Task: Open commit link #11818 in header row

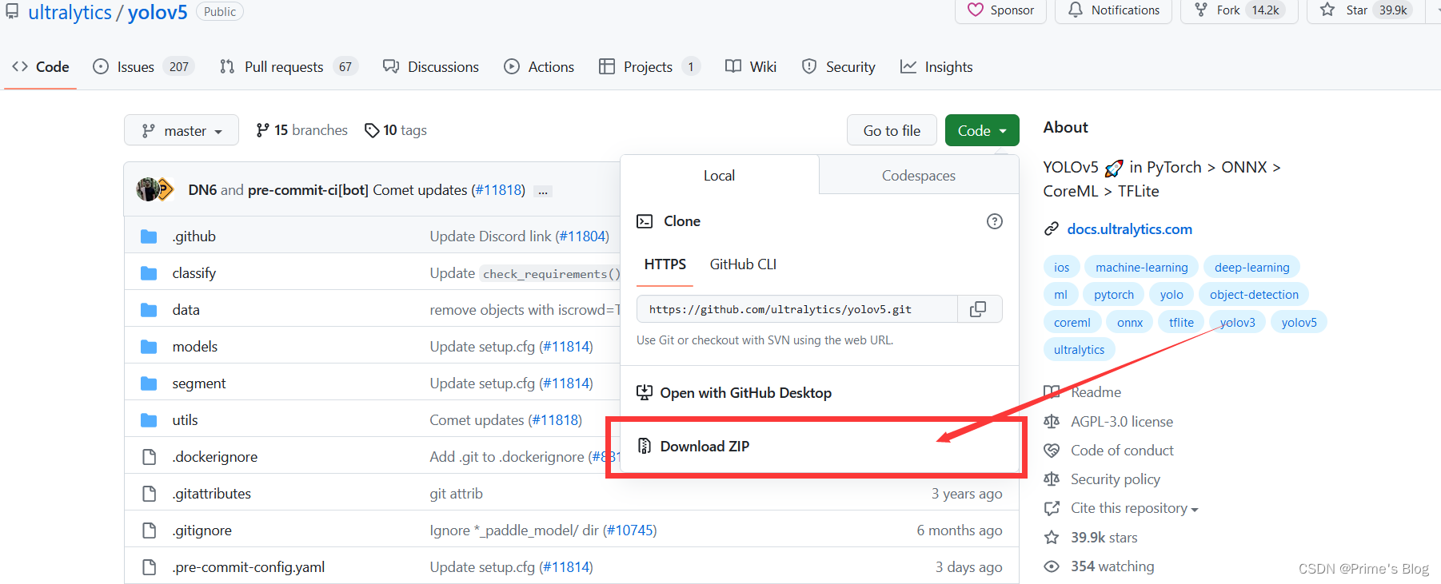Action: [x=498, y=190]
